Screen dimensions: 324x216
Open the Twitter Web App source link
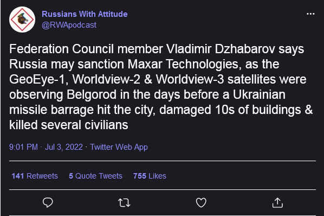point(119,147)
